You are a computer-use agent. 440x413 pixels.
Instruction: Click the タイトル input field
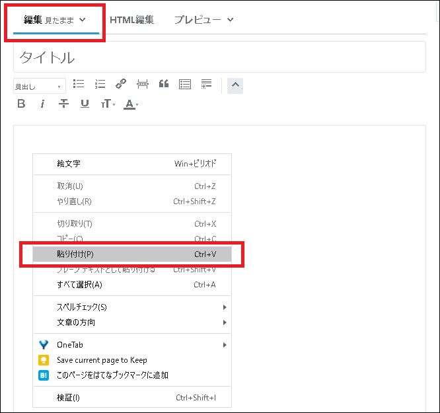point(219,57)
